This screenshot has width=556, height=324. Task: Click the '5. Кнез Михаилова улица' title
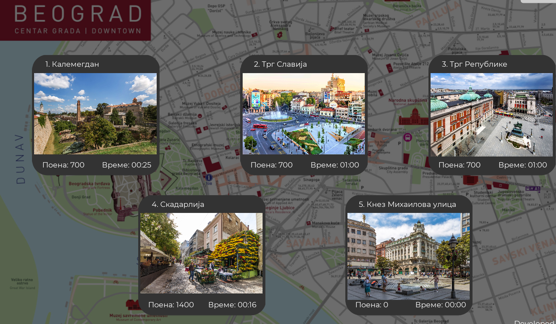pos(407,204)
